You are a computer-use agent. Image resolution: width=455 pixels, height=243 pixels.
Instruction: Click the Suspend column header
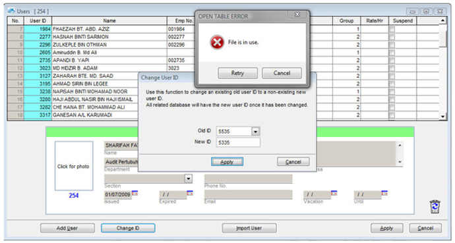click(x=402, y=21)
